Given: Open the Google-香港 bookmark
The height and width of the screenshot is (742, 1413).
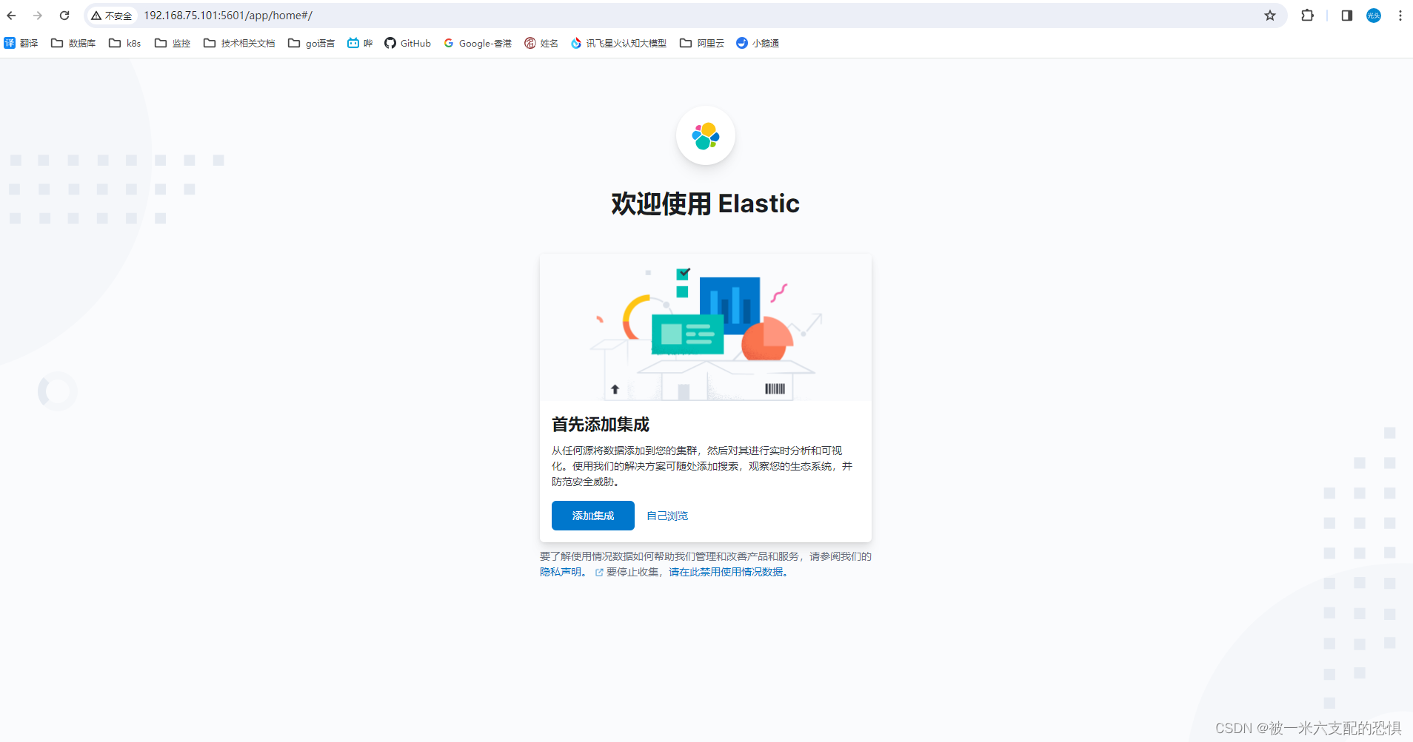Looking at the screenshot, I should pos(478,44).
